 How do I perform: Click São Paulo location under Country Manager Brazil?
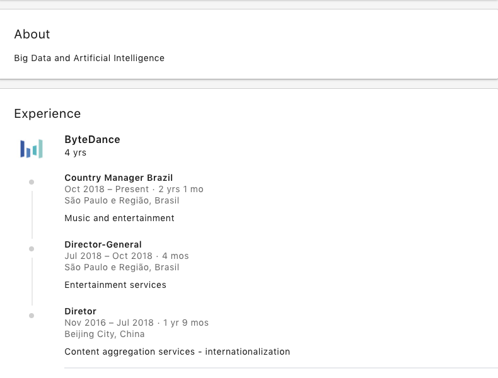pos(122,200)
